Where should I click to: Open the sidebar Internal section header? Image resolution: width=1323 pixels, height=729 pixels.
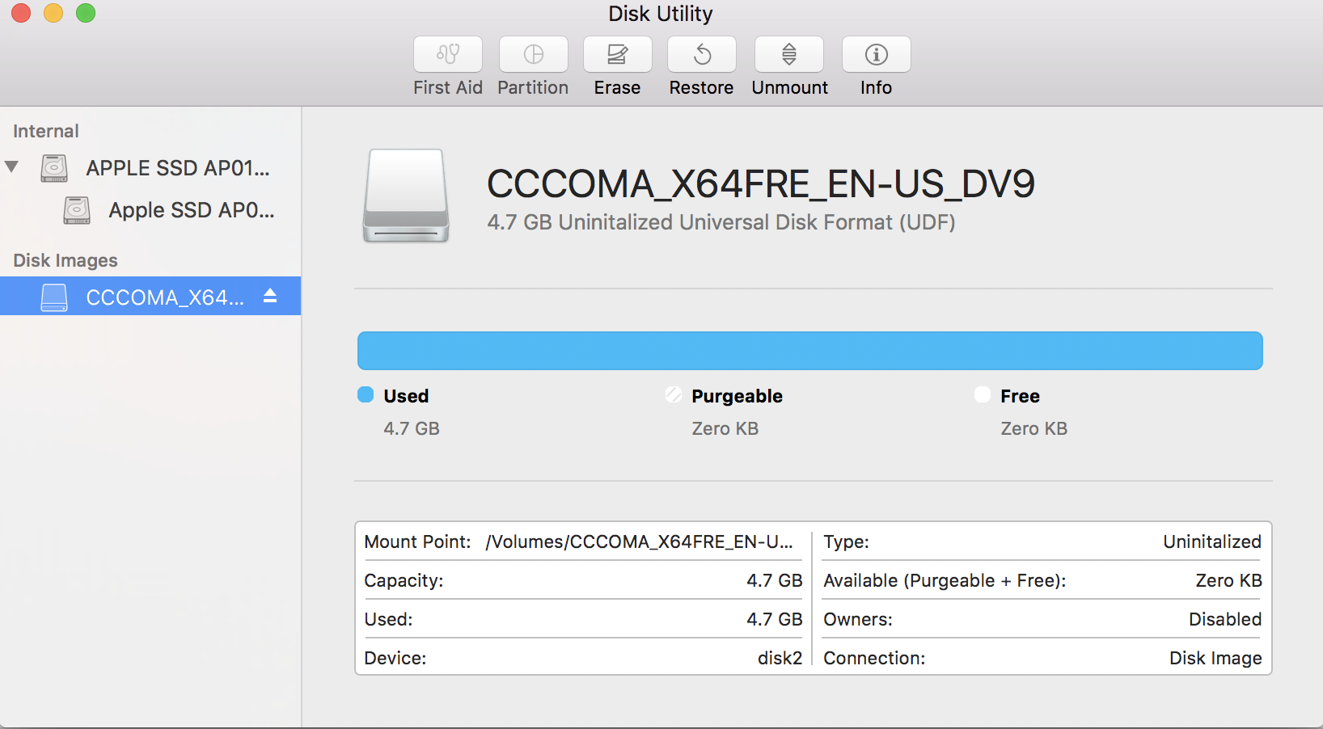tap(45, 130)
